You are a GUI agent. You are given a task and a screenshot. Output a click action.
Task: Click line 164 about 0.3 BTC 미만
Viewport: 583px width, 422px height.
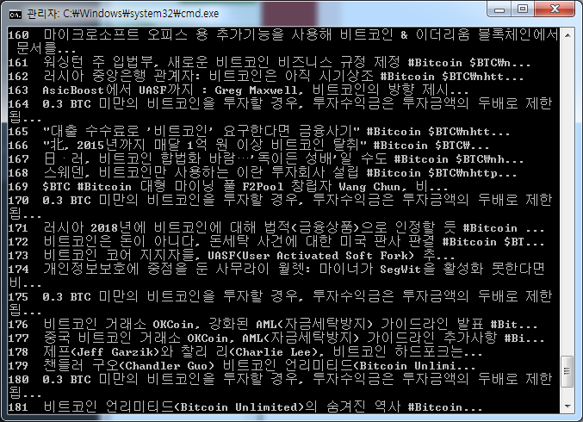tap(281, 110)
